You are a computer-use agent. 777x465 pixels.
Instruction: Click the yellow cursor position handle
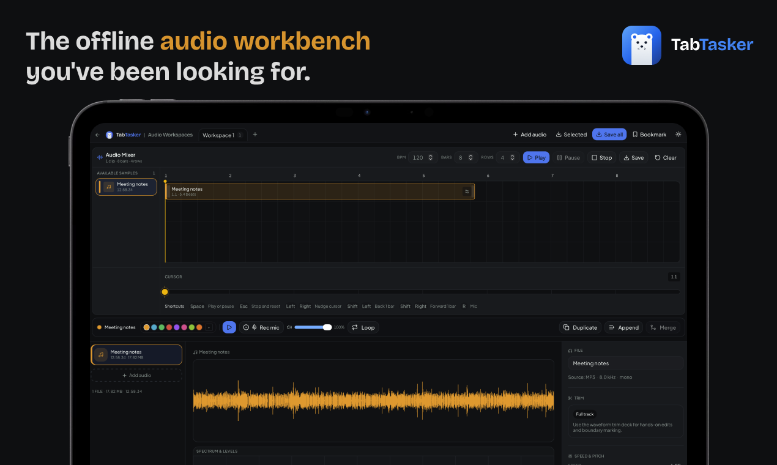point(165,292)
